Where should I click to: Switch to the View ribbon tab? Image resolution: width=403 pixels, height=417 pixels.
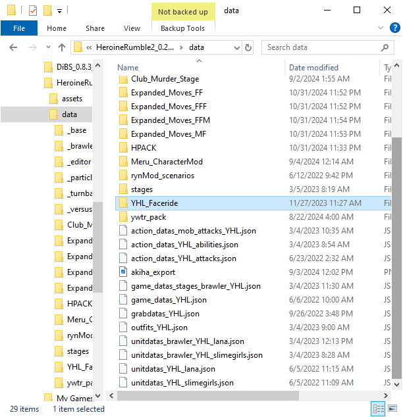[132, 28]
